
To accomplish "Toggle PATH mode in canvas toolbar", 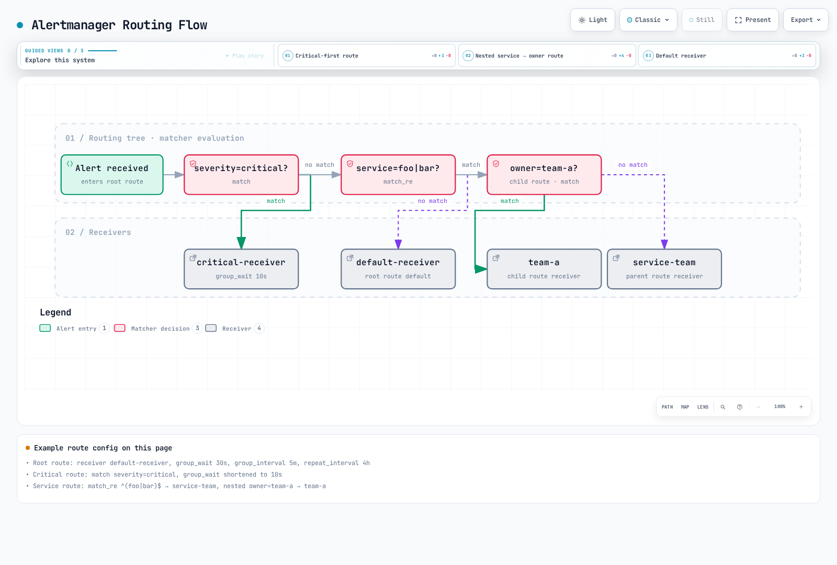I will tap(668, 407).
